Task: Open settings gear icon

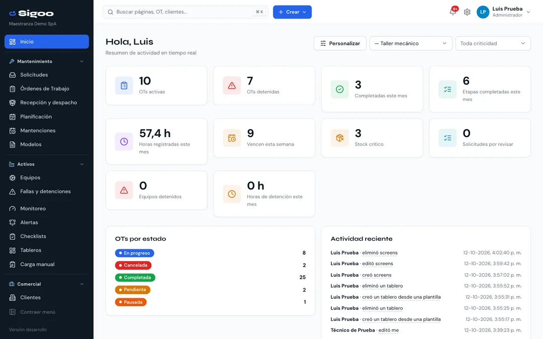Action: [467, 12]
